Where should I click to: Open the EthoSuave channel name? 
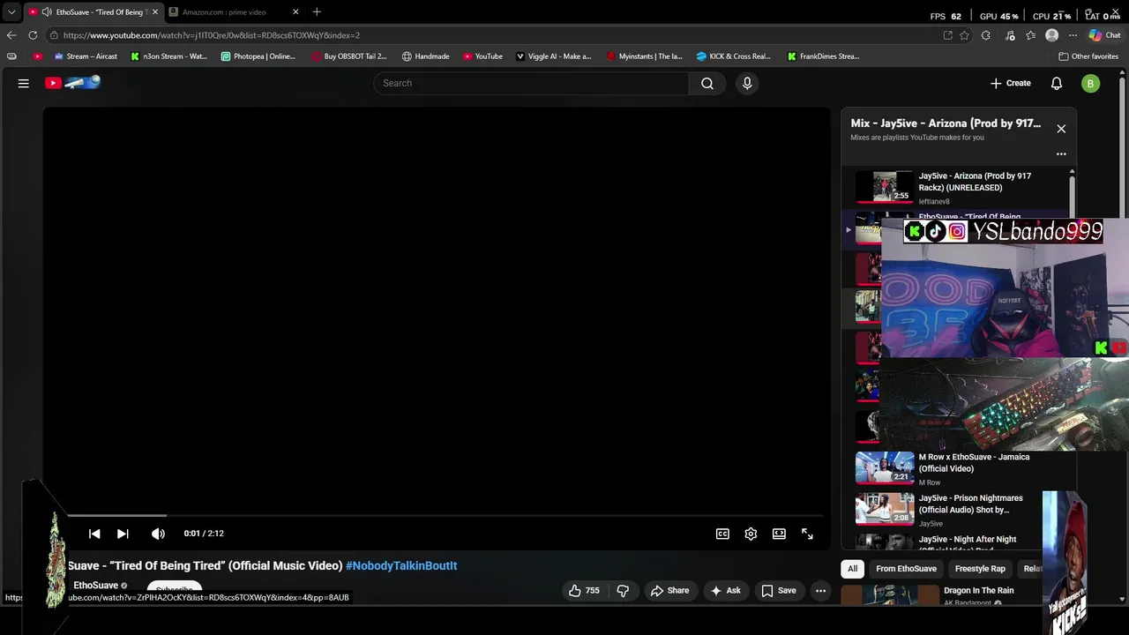pyautogui.click(x=96, y=586)
